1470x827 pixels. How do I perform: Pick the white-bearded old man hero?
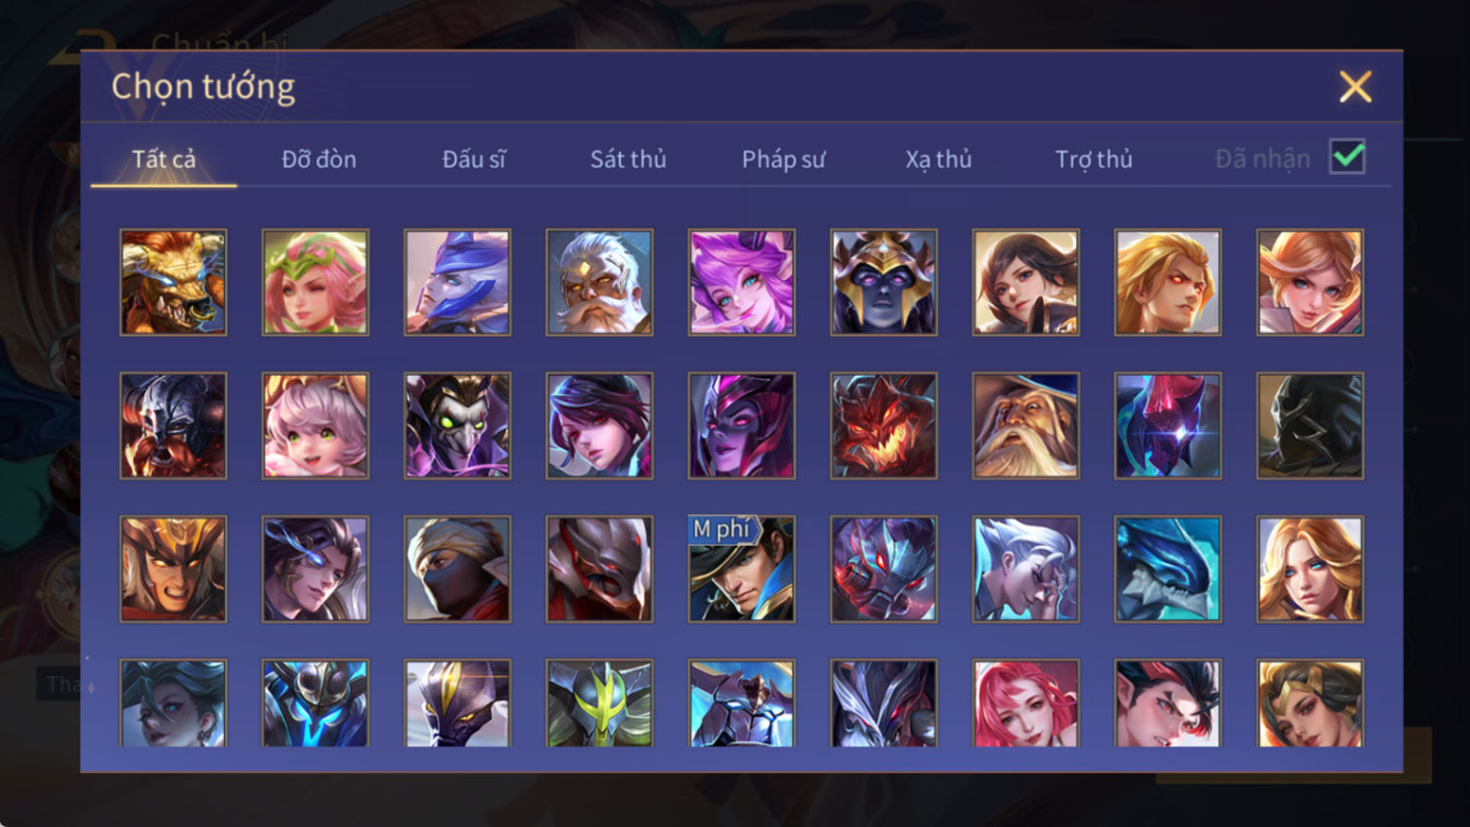coord(599,282)
